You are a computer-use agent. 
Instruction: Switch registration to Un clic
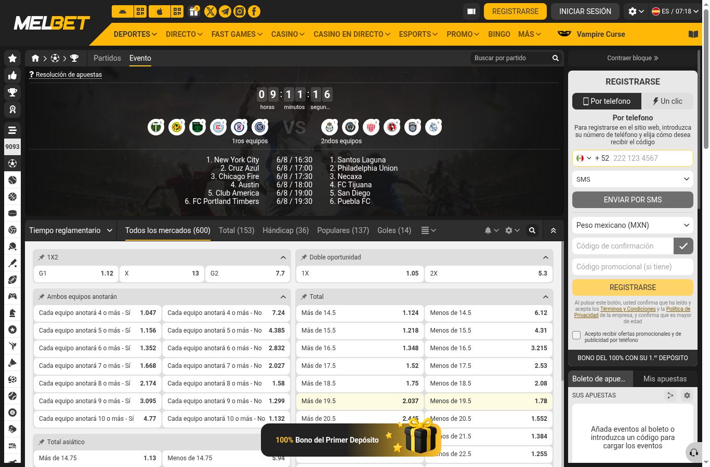[x=667, y=101]
